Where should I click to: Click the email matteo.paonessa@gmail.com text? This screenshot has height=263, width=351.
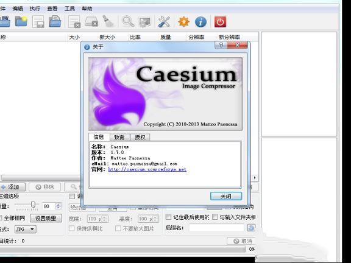[x=144, y=164]
